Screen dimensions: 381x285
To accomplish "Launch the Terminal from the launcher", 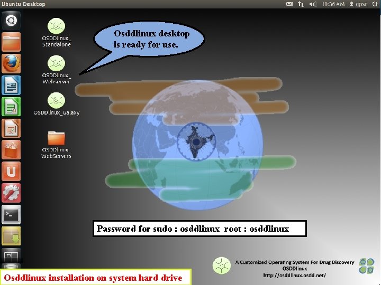I will (11, 214).
